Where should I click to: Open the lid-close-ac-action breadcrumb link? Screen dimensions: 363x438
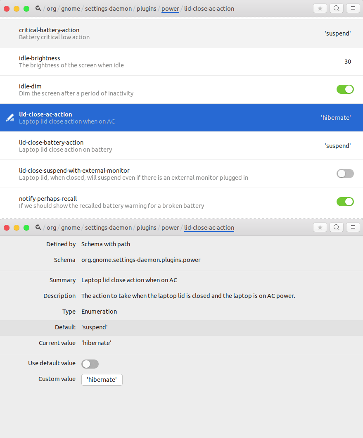[x=209, y=227]
